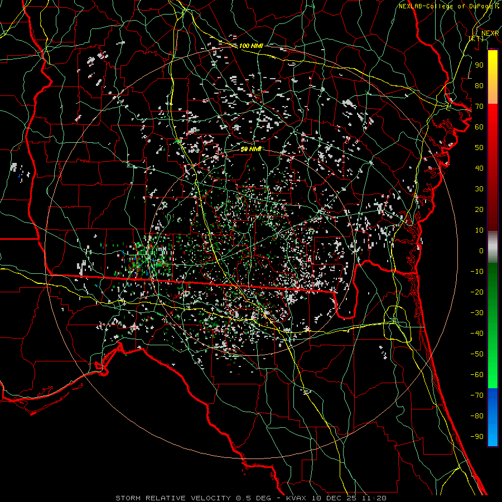Click the "40" value on the velocity scale

pyautogui.click(x=479, y=168)
